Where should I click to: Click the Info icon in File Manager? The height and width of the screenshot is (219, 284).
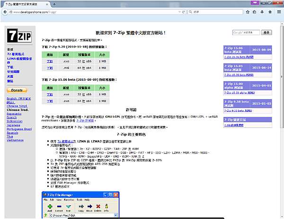coord(106,206)
